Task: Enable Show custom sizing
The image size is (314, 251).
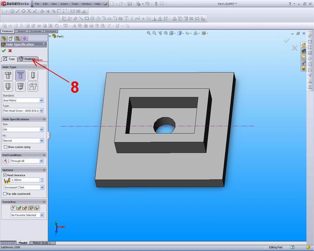Action: (x=6, y=147)
